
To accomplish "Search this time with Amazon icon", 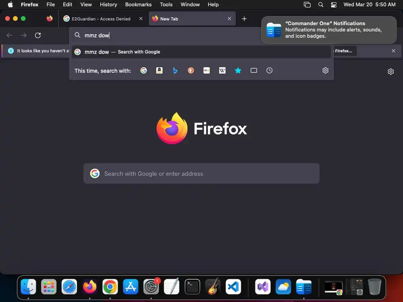I will 159,70.
